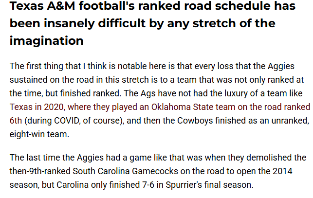Click the word "imagination" in the heading
The width and height of the screenshot is (313, 198).
click(x=47, y=41)
